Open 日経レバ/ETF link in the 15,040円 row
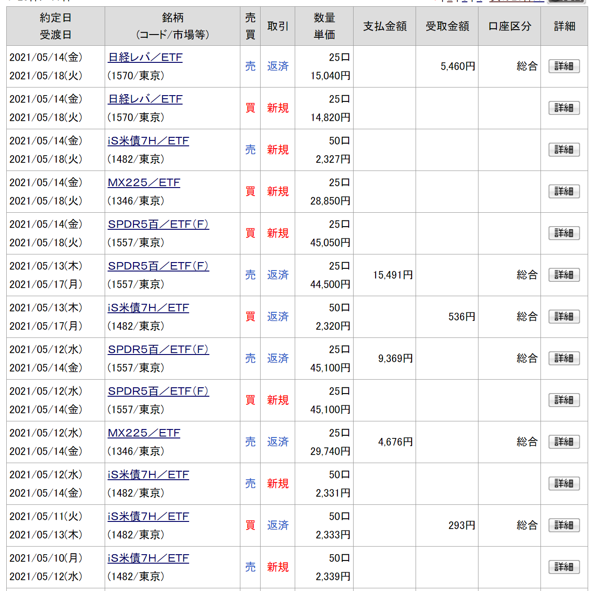 click(x=145, y=57)
